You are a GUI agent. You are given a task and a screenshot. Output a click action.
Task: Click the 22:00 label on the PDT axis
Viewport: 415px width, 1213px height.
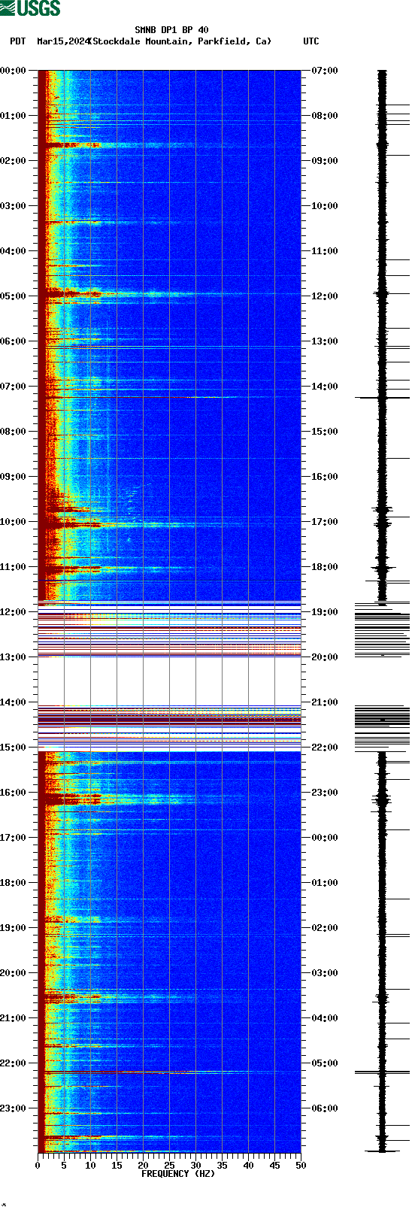click(x=14, y=1063)
